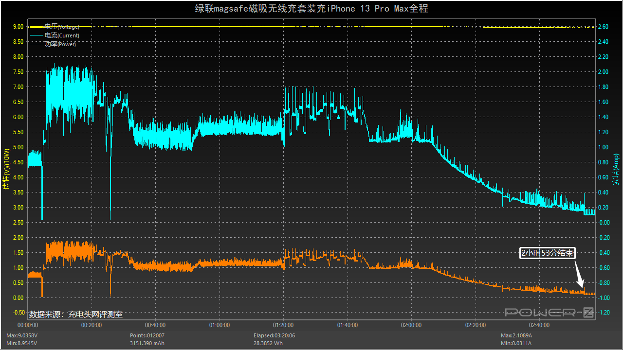Click the Max:9.0358V voltage readout
The image size is (623, 350).
[x=21, y=335]
